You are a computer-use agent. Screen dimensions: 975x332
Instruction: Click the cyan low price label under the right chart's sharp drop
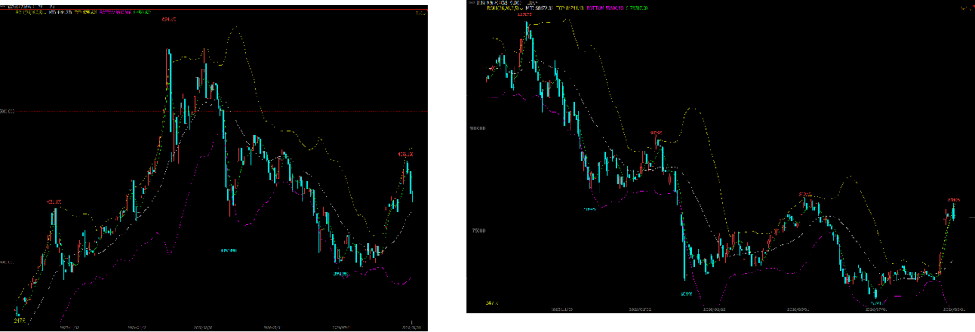pyautogui.click(x=686, y=293)
